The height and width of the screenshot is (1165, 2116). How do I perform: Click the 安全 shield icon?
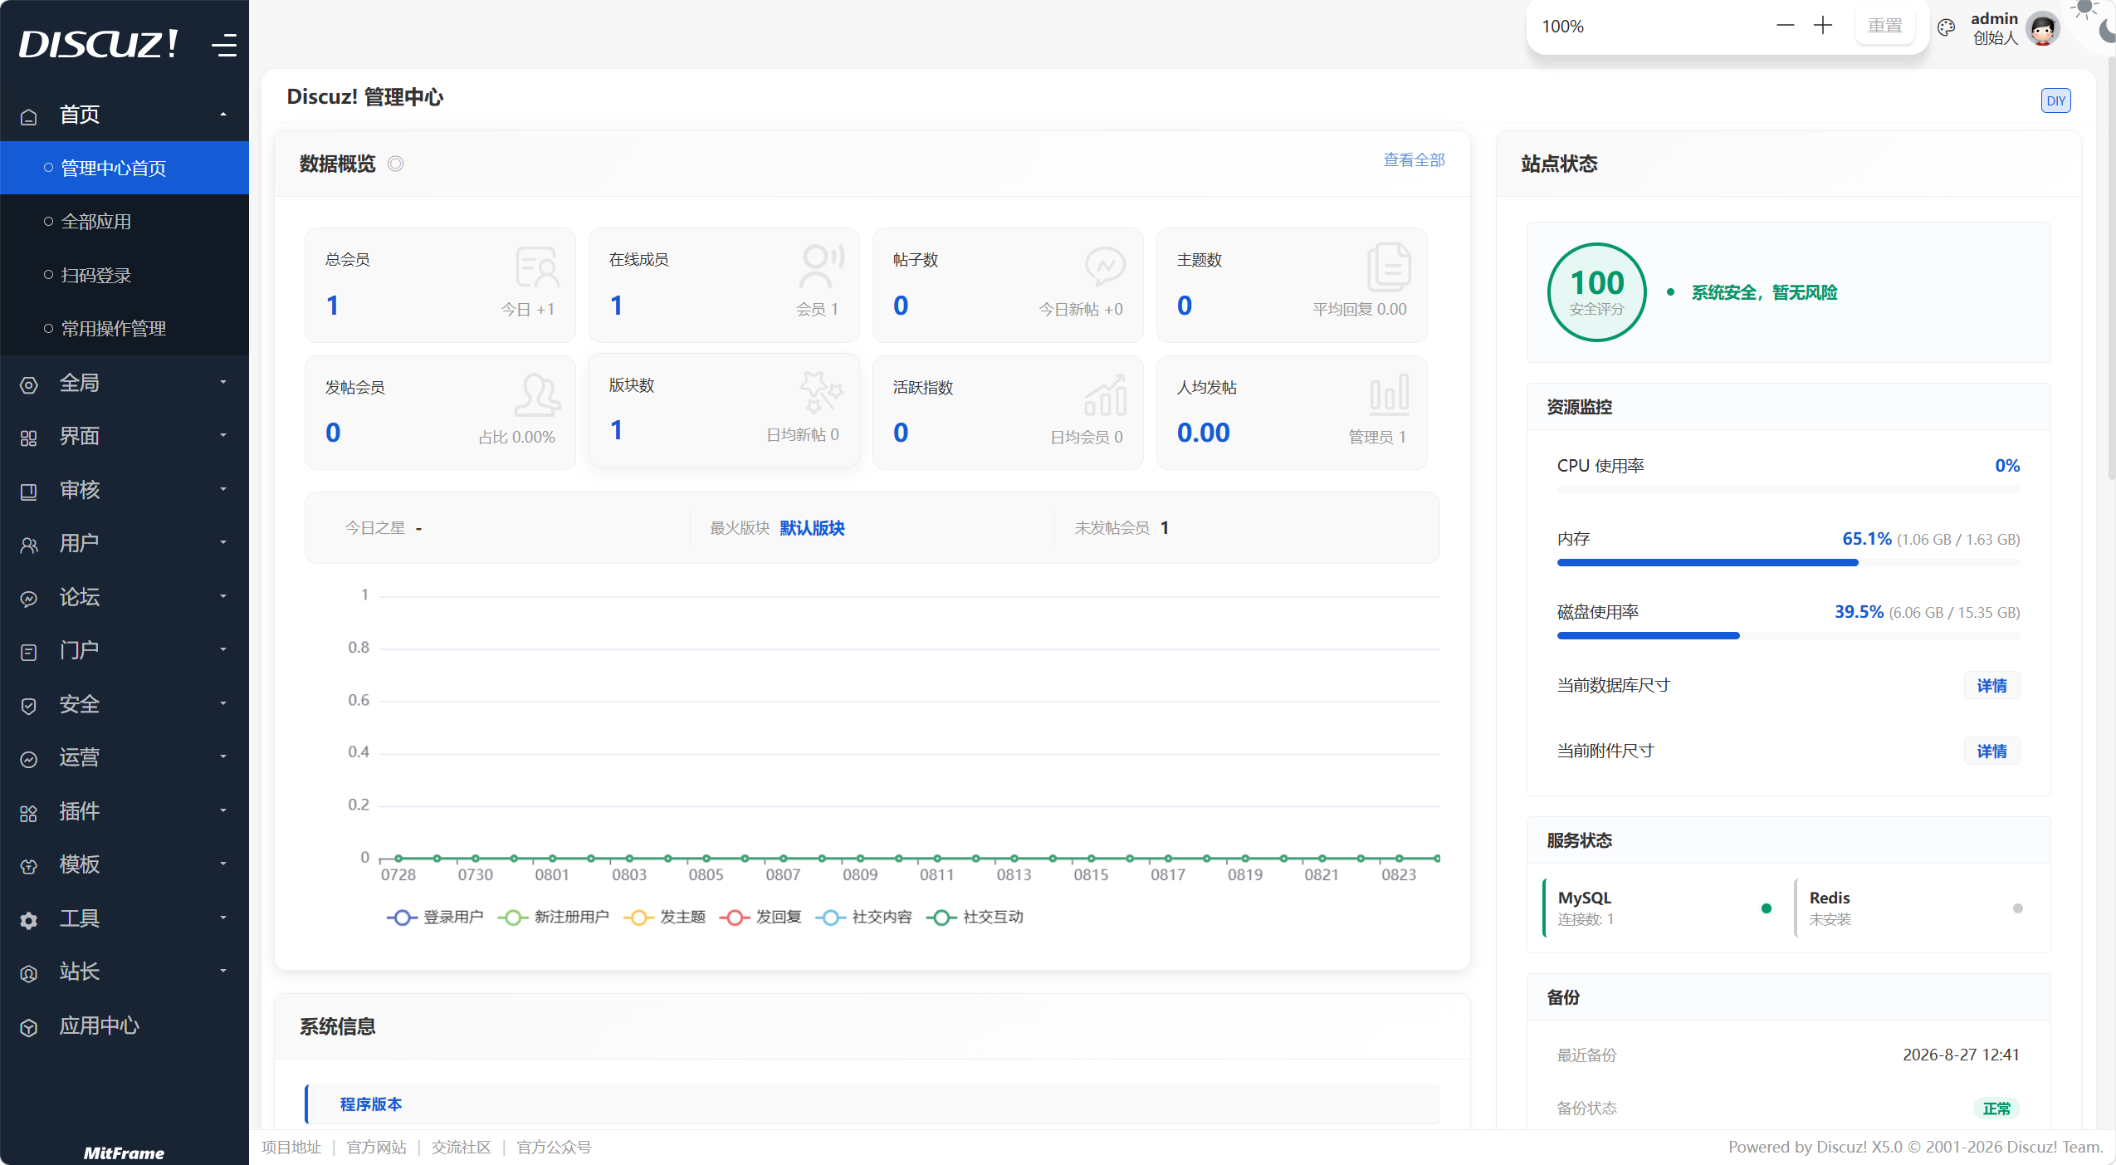point(29,706)
